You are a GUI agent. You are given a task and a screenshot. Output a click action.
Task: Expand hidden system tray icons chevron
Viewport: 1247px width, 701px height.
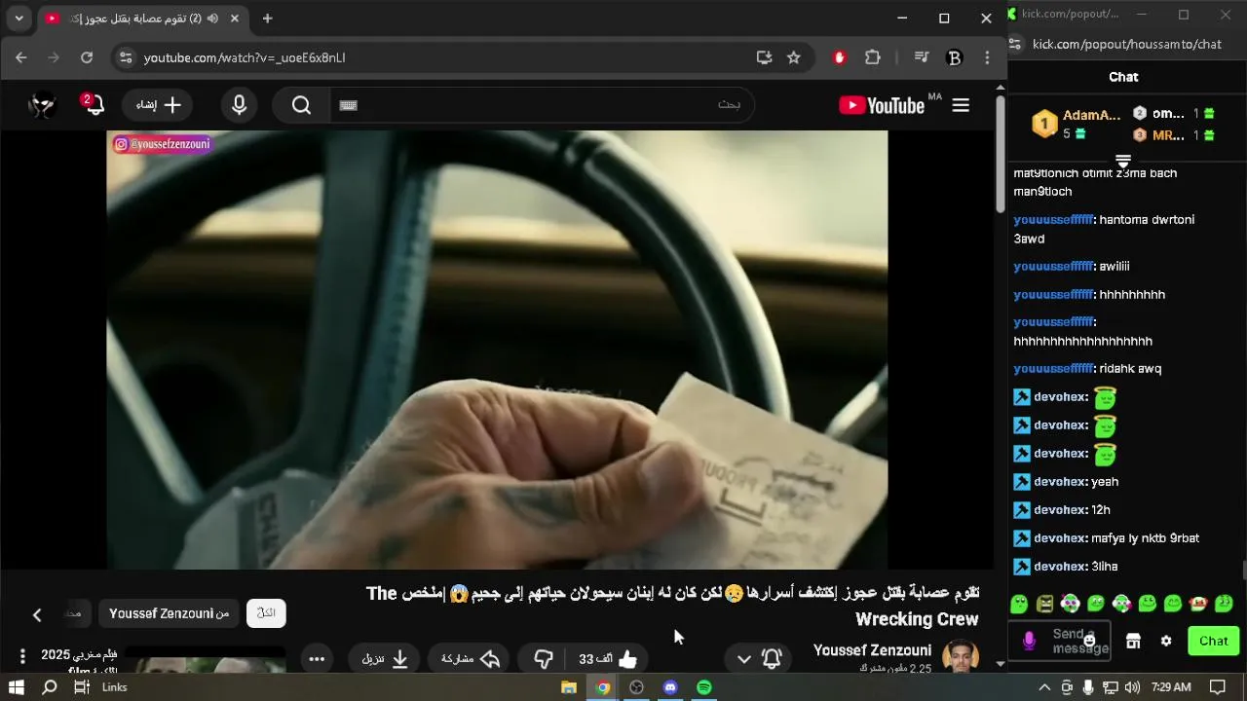(x=1044, y=687)
